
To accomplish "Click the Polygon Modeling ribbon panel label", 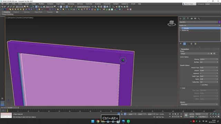I will (8, 14).
